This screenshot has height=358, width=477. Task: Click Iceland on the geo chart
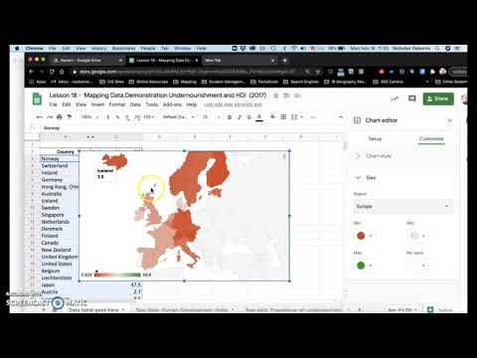point(115,160)
